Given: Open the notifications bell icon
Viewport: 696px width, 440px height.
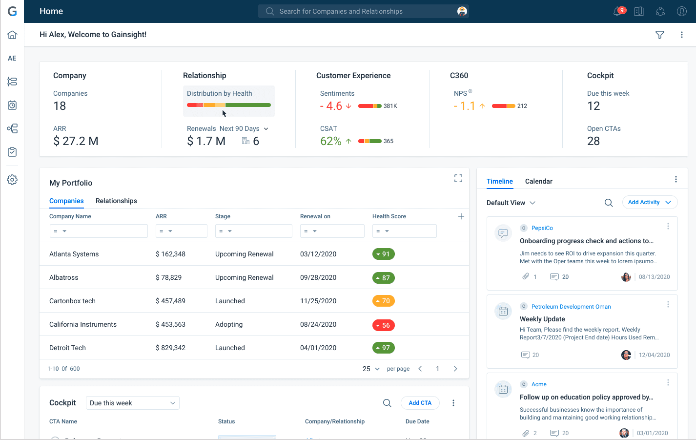Looking at the screenshot, I should 618,11.
